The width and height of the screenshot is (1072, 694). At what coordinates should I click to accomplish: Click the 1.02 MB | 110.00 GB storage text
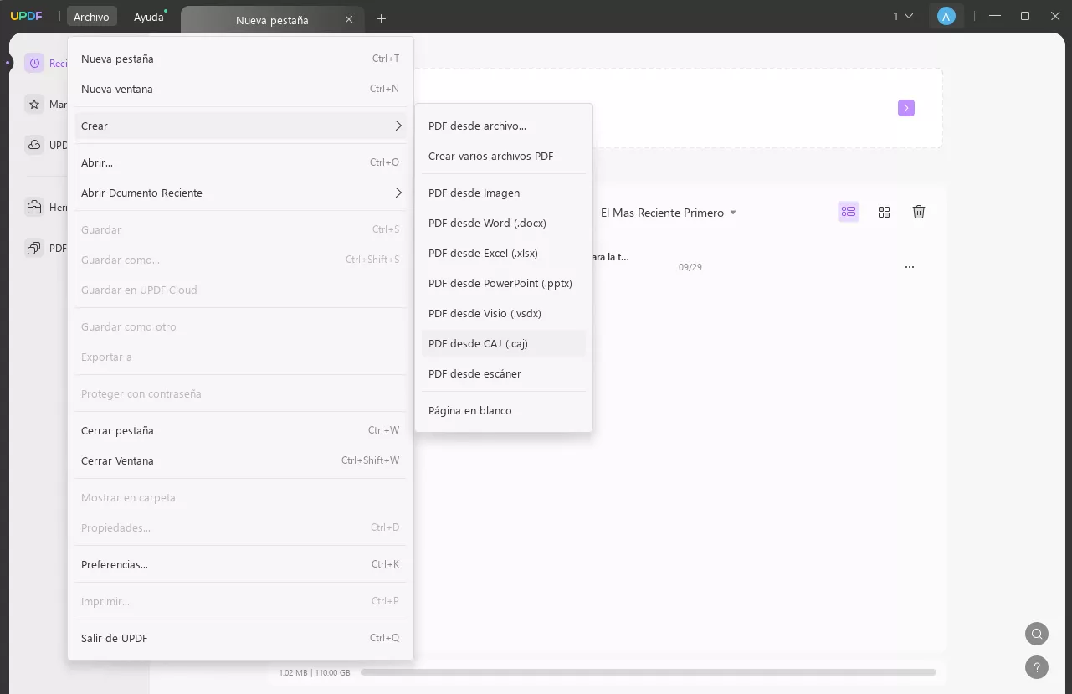pyautogui.click(x=315, y=672)
